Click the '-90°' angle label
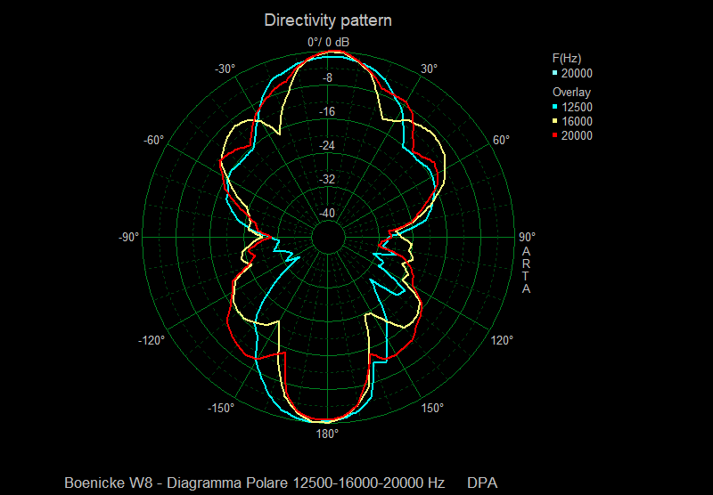The width and height of the screenshot is (713, 495). click(x=129, y=237)
